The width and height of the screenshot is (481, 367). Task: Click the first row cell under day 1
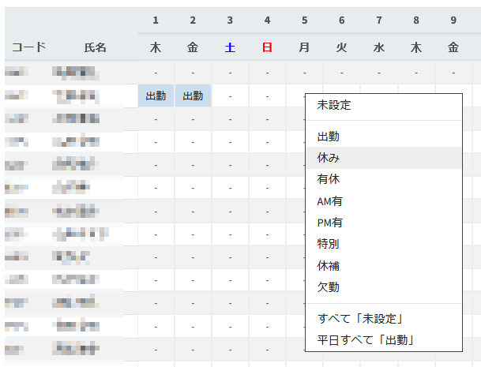click(x=156, y=73)
